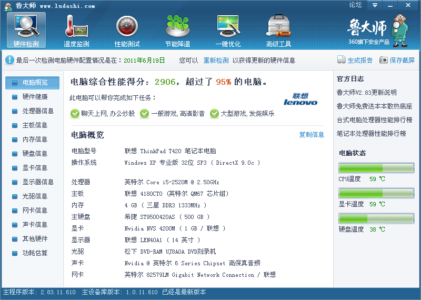Click the 论坛 forum link in title bar
Image resolution: width=421 pixels, height=300 pixels.
[356, 5]
